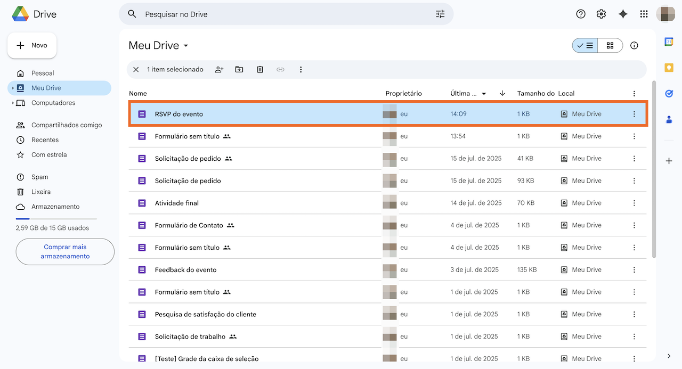The height and width of the screenshot is (369, 682).
Task: Open Google Keep in side panel
Action: coord(669,68)
